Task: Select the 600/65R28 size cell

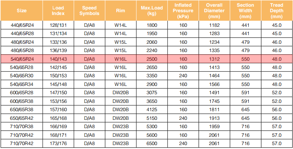Action: (22, 93)
